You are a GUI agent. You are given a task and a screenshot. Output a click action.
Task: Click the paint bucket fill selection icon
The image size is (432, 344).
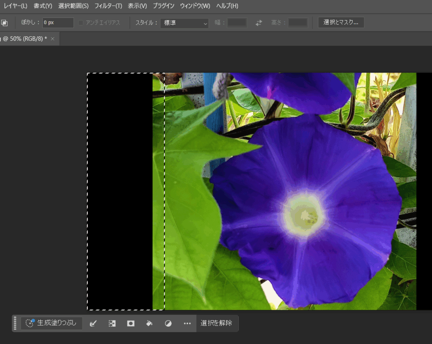coord(149,323)
